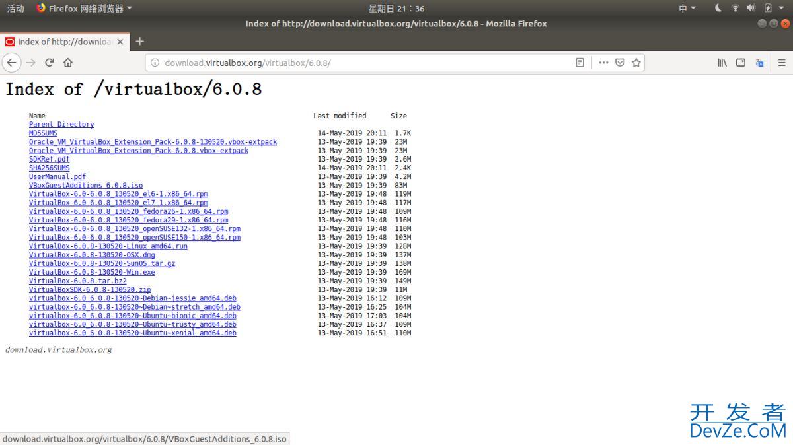Bookmark this page with the star
Viewport: 793px width, 445px height.
tap(636, 63)
